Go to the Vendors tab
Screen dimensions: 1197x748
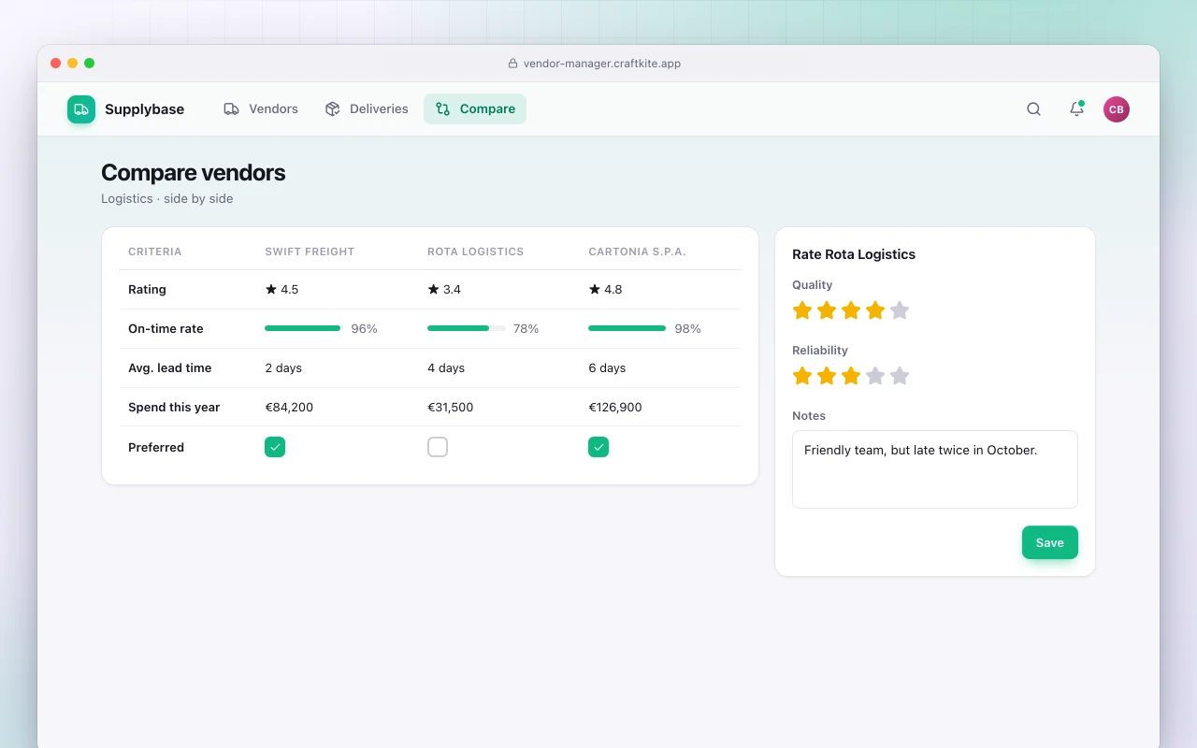tap(261, 109)
